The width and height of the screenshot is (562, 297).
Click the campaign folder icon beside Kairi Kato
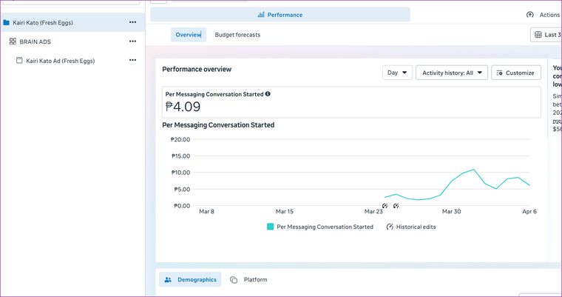click(6, 22)
